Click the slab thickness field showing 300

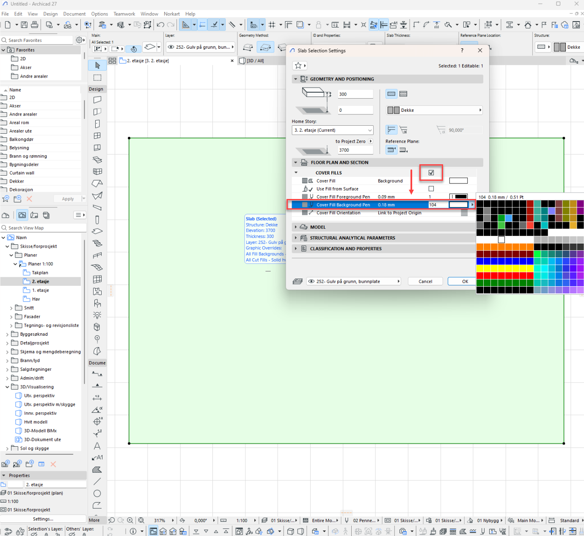tap(355, 94)
